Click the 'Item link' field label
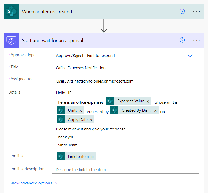Screen dimensions: 208x193 pyautogui.click(x=16, y=156)
